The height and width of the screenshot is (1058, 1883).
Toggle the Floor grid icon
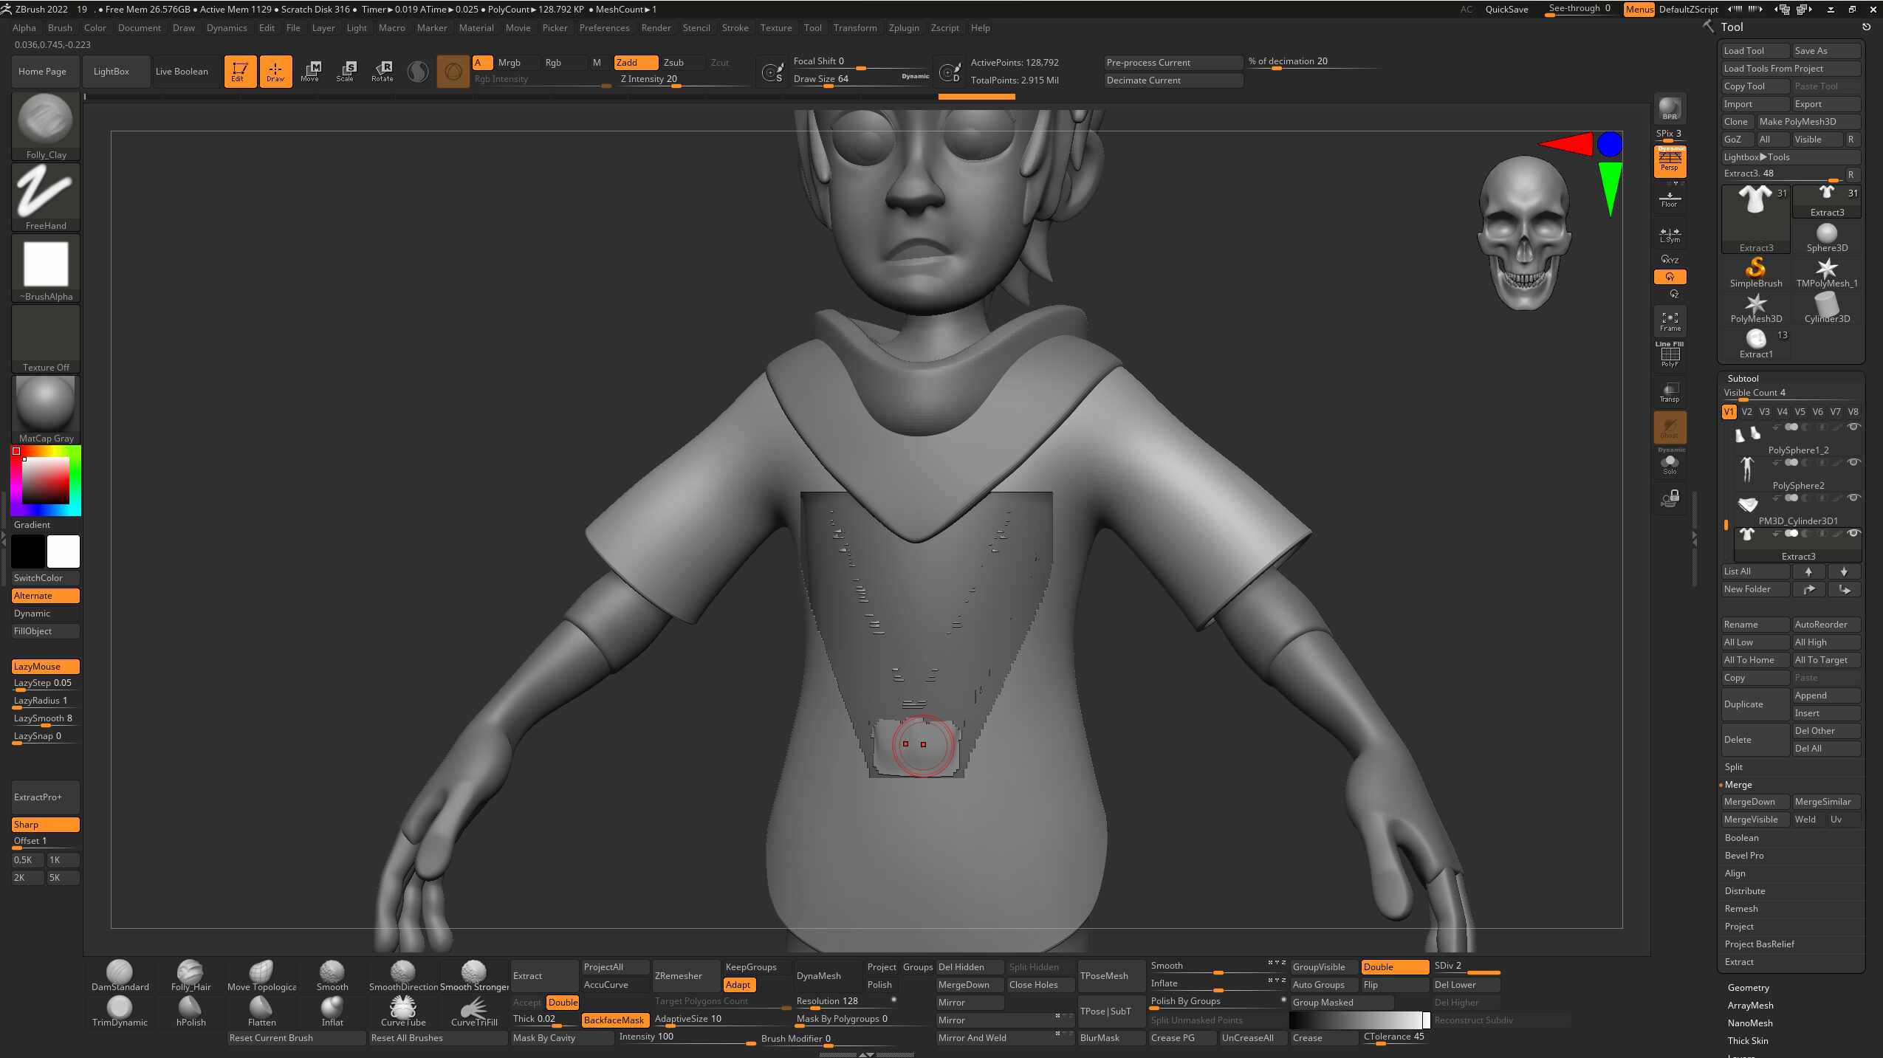point(1670,199)
